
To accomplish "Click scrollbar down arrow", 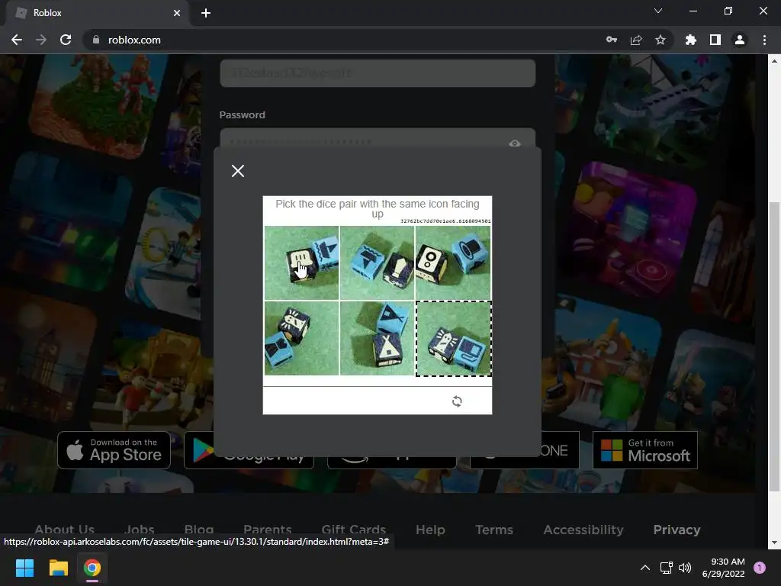I will [774, 543].
